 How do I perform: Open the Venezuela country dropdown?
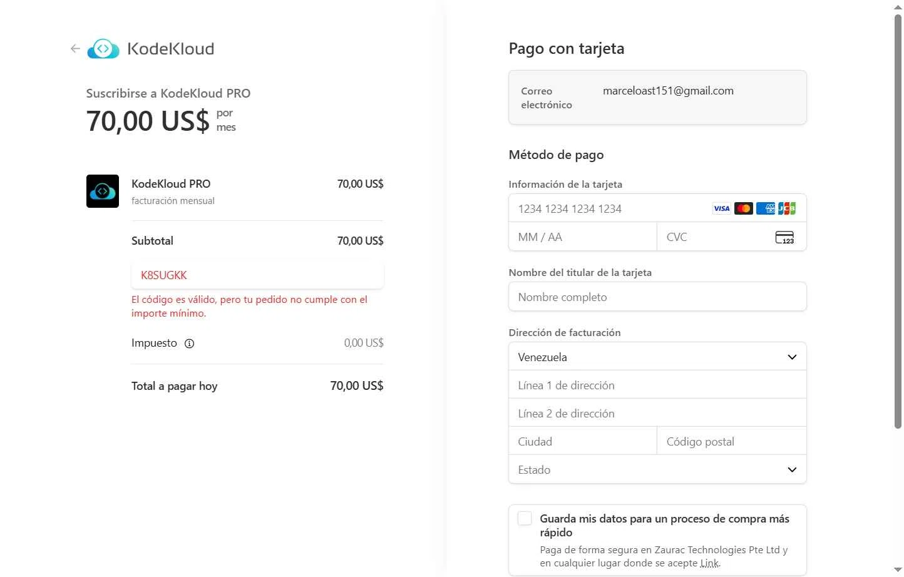[x=657, y=357]
